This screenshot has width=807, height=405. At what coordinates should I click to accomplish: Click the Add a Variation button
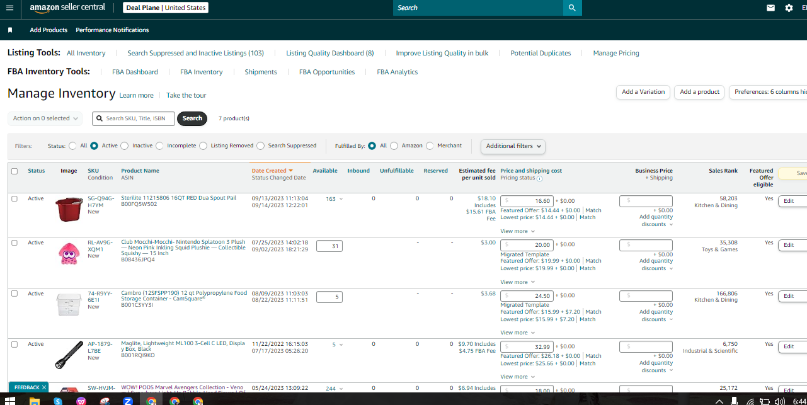[x=643, y=92]
